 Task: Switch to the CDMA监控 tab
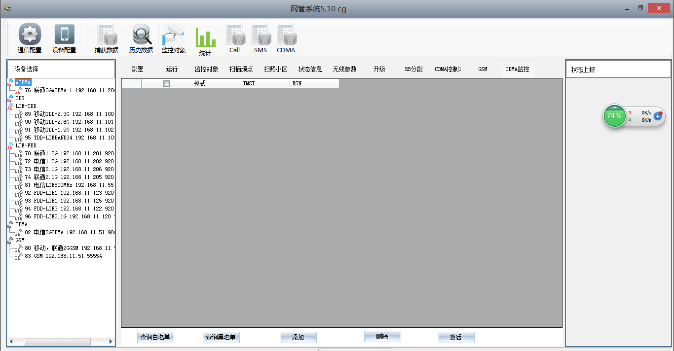tap(517, 69)
